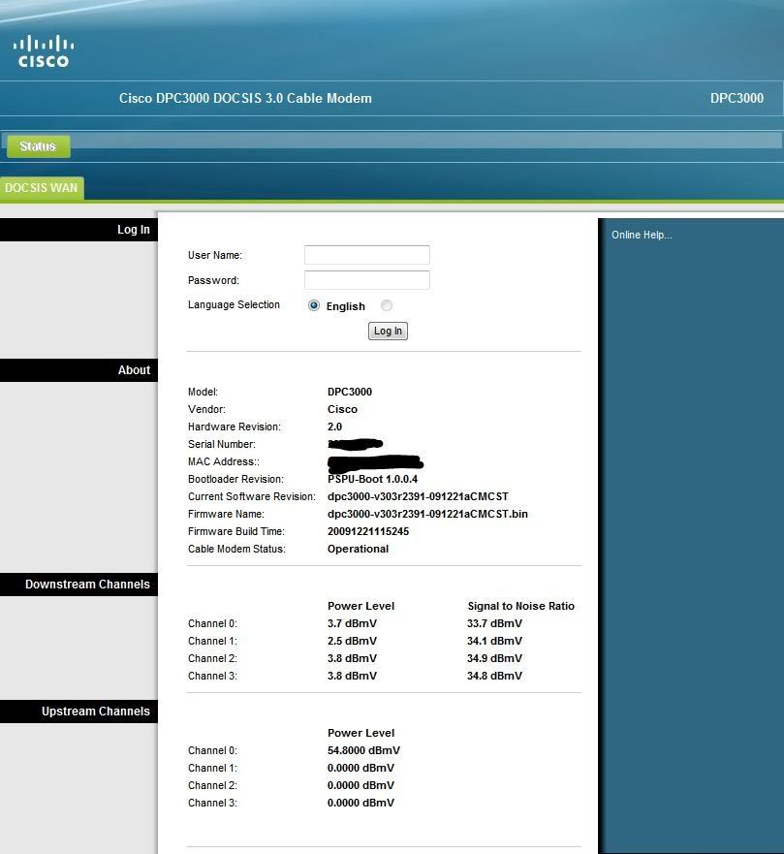Click the Cisco logo
The height and width of the screenshot is (854, 784).
[x=44, y=51]
